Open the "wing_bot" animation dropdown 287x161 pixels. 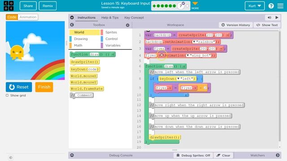(x=187, y=55)
